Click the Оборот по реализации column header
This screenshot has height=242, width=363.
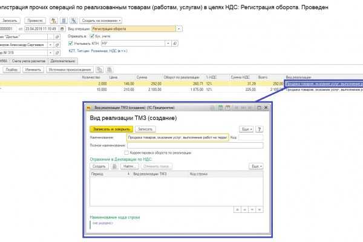coord(181,77)
